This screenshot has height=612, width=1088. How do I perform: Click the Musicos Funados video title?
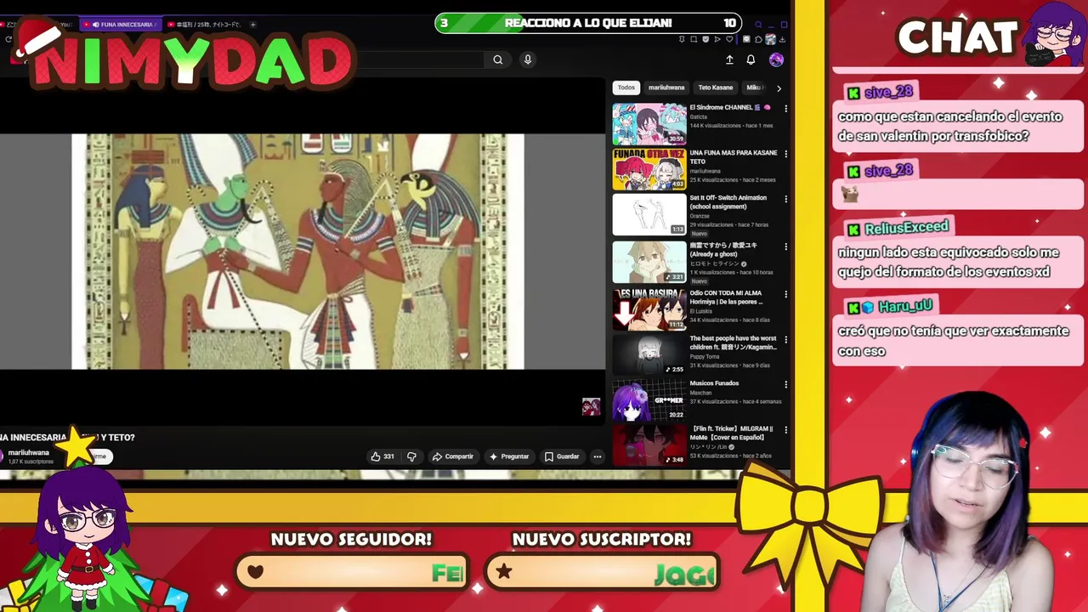pos(714,383)
